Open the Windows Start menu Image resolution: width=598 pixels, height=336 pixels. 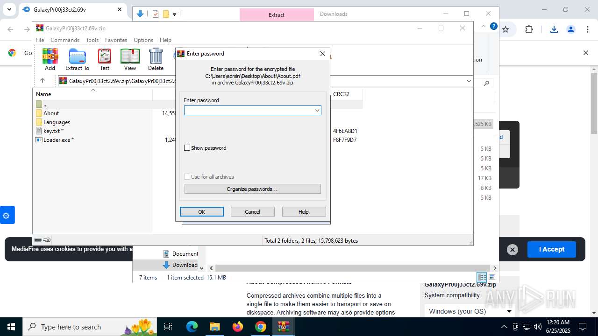coord(11,327)
